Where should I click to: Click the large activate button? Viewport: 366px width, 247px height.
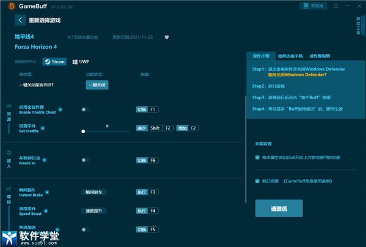click(x=279, y=208)
